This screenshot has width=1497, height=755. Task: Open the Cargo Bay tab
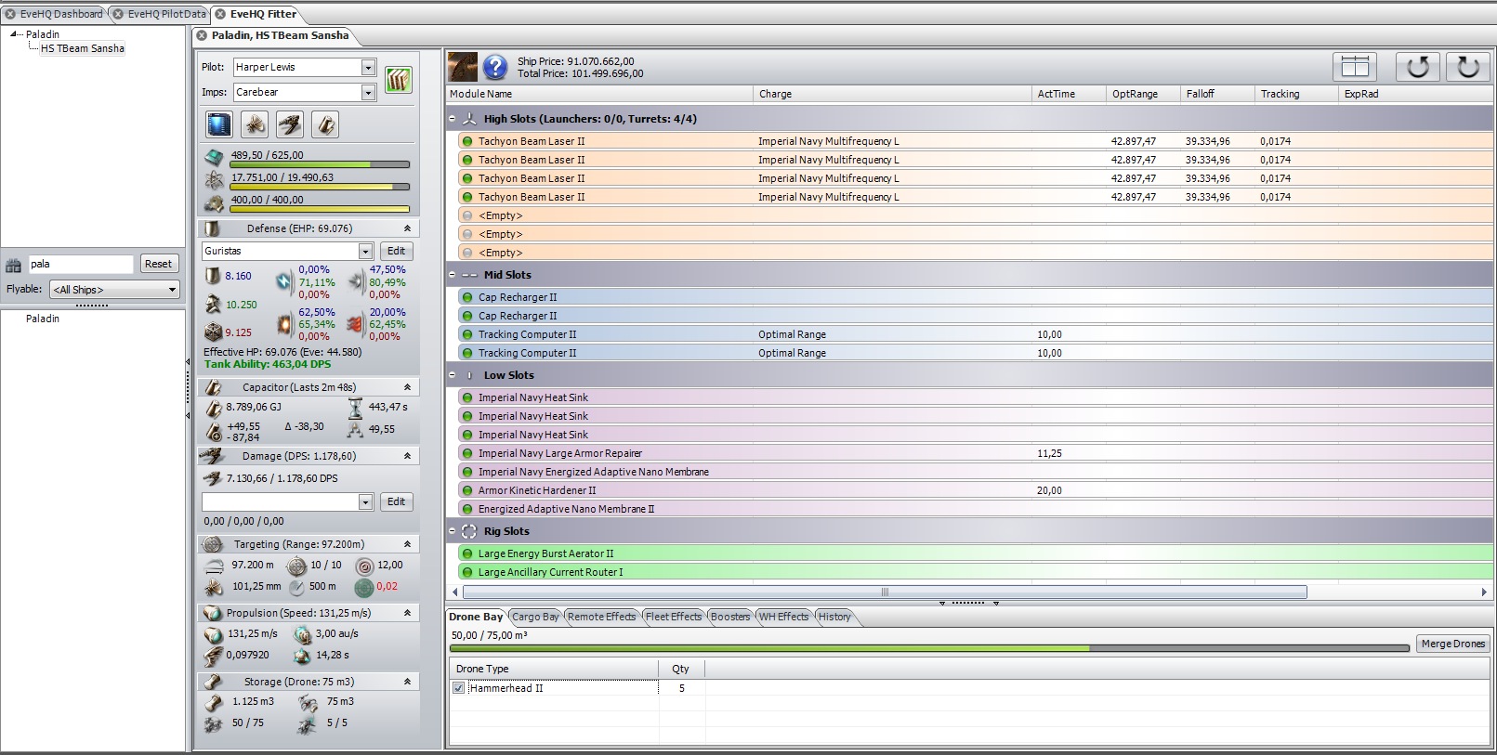(x=535, y=617)
